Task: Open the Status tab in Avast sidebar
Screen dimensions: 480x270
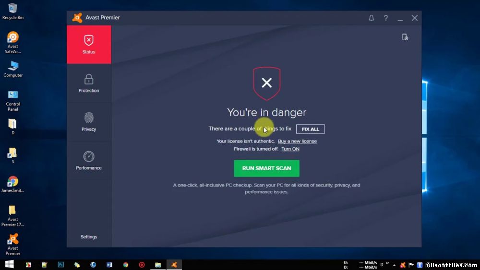Action: 89,44
